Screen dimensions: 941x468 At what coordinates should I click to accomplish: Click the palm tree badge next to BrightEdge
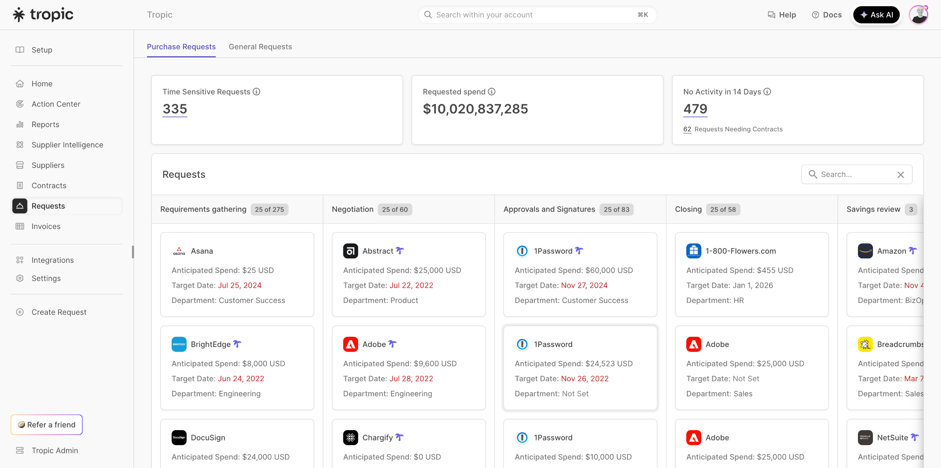[237, 344]
